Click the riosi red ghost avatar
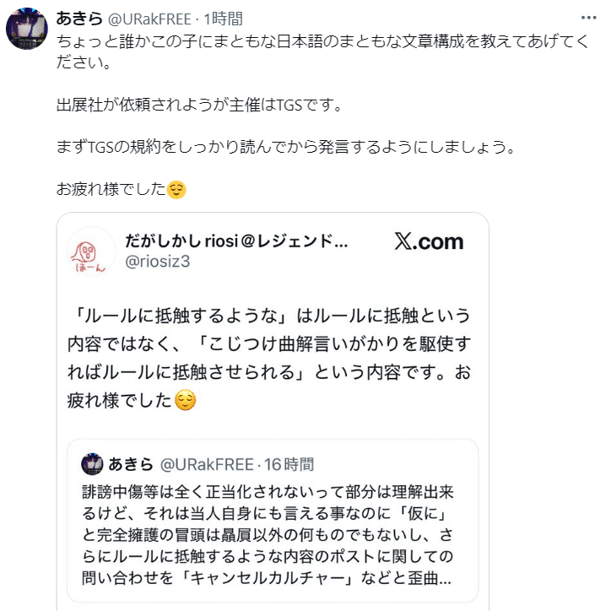This screenshot has width=611, height=611. click(90, 251)
